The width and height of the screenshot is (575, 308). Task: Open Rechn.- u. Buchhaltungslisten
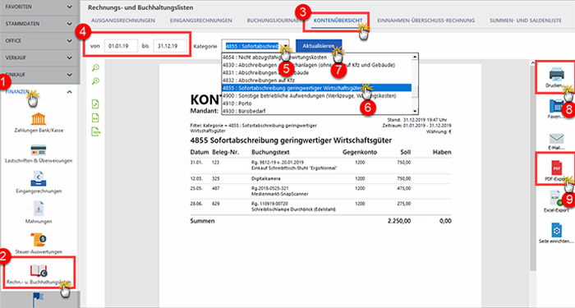pyautogui.click(x=39, y=274)
